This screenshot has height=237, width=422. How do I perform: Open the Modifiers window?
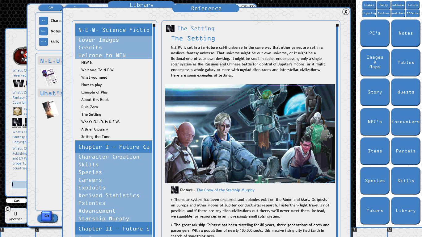[398, 13]
